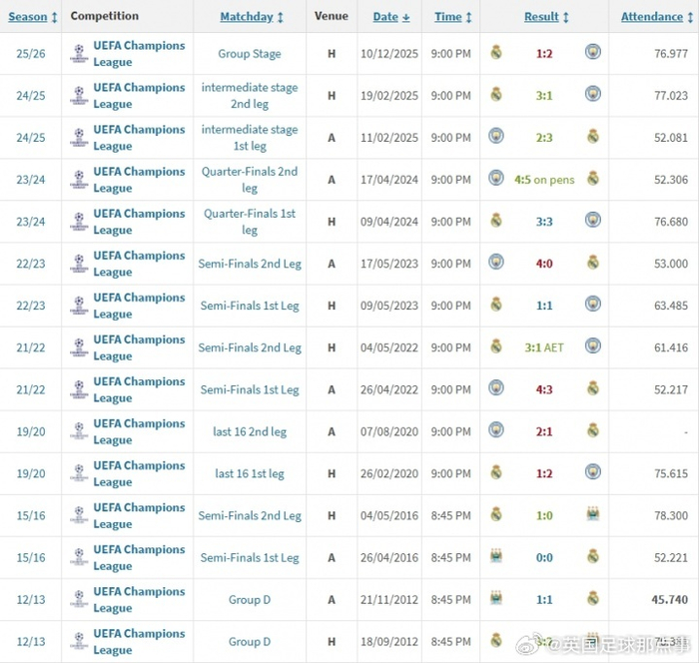Click UEFA Champions League link in 23/24 quarter-finals 2nd leg row
Screen dimensions: 699x663
(x=139, y=179)
